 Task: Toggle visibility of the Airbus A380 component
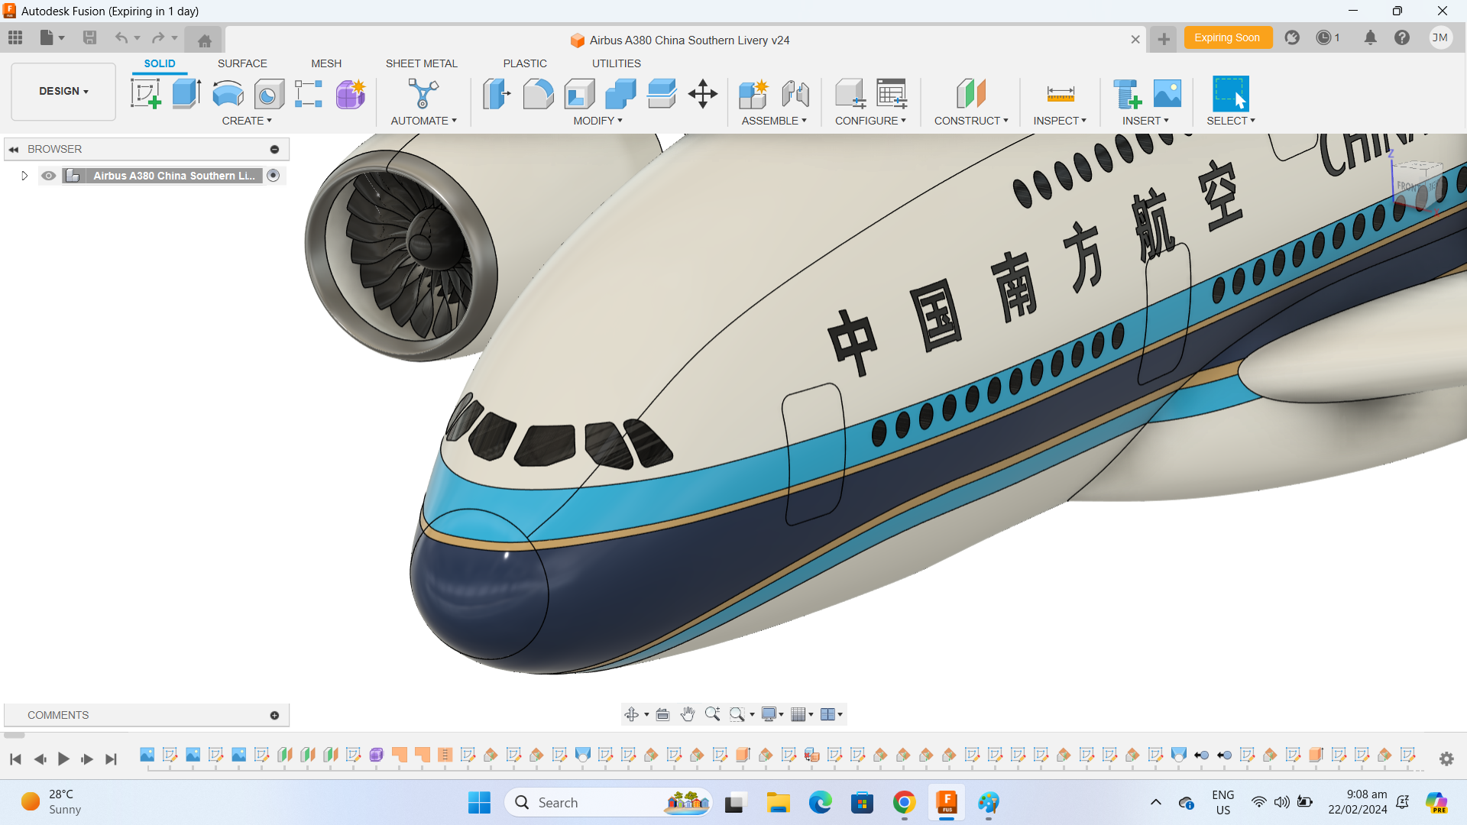pyautogui.click(x=48, y=175)
